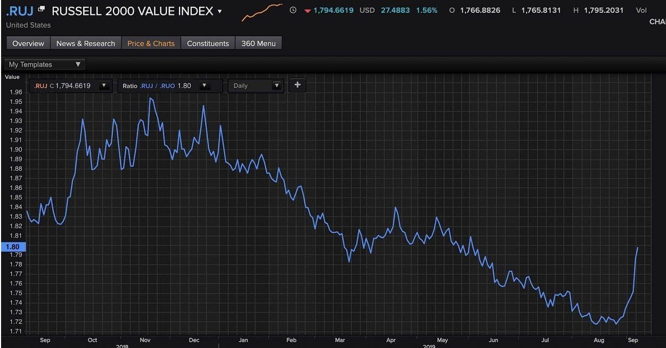
Task: Click the 1.96 y-axis label
Action: coord(15,92)
